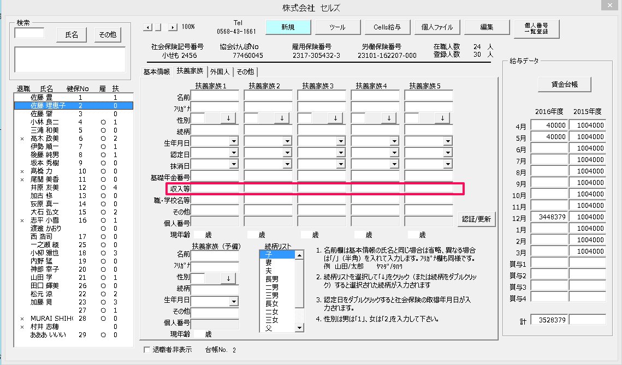Open the その他 tab
The width and height of the screenshot is (622, 365).
click(245, 71)
